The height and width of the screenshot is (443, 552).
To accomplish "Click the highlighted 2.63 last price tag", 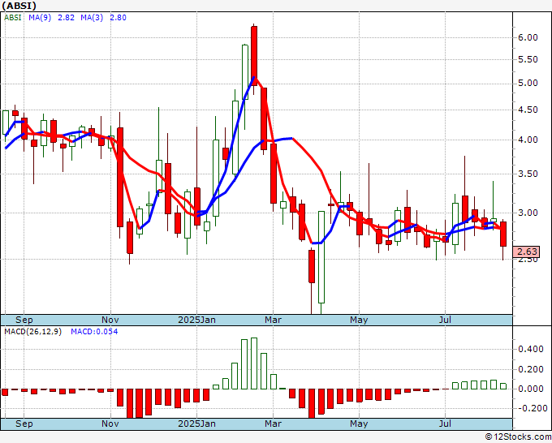I will pyautogui.click(x=526, y=252).
